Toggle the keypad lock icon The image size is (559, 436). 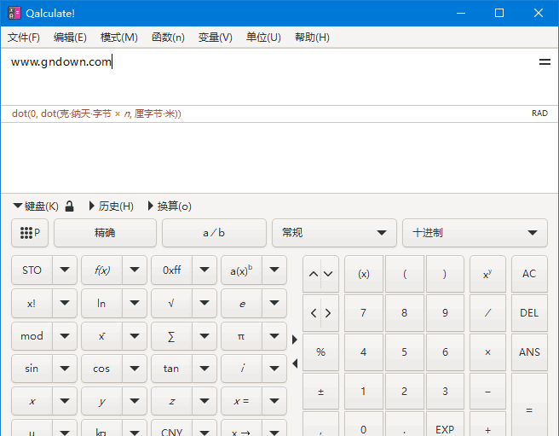click(70, 206)
